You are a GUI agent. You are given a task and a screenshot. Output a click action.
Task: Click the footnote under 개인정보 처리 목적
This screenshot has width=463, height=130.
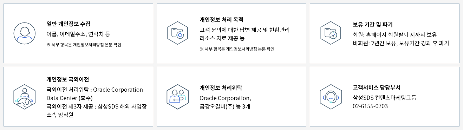click(237, 49)
